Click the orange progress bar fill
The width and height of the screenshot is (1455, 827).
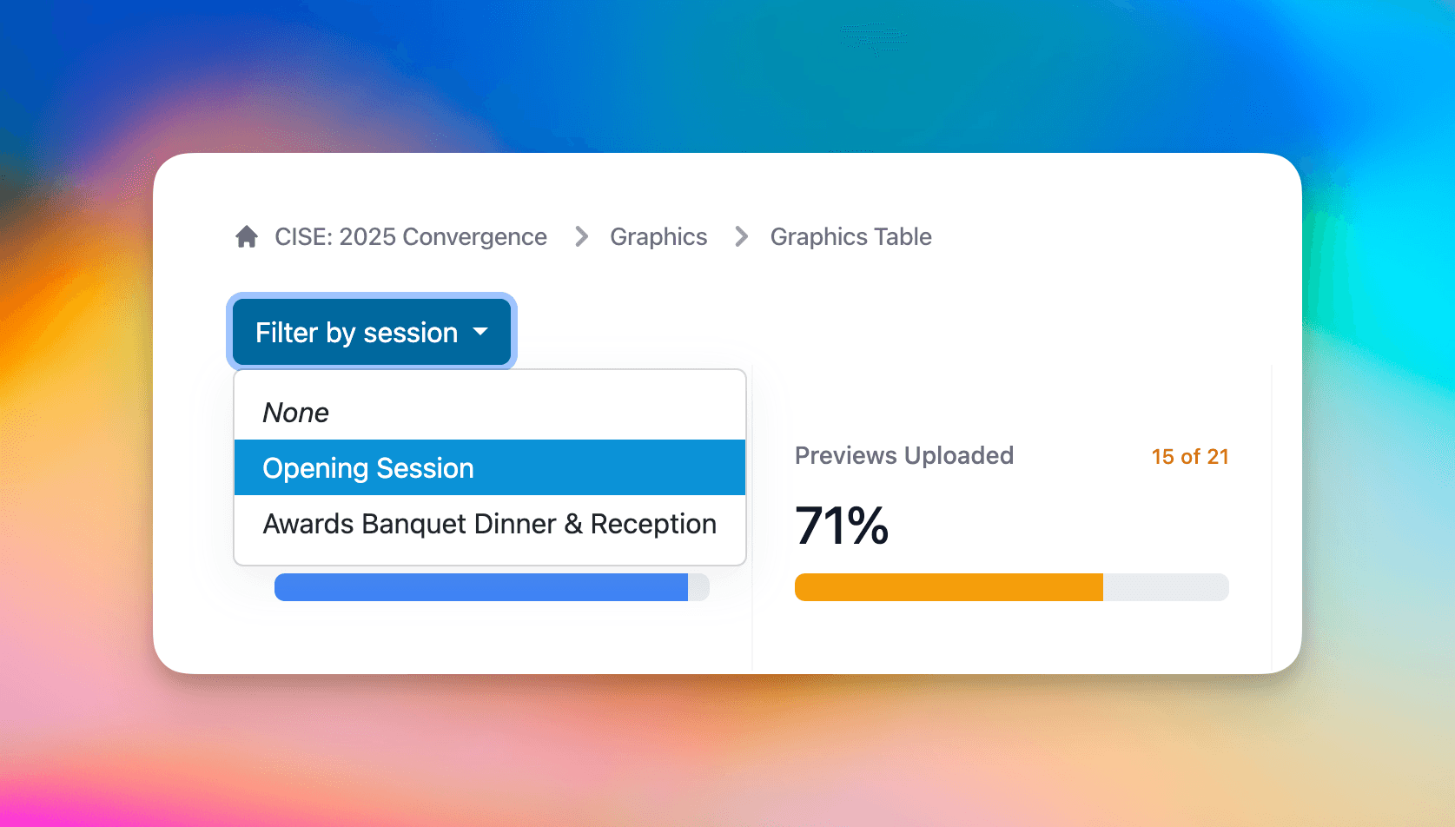pos(949,587)
